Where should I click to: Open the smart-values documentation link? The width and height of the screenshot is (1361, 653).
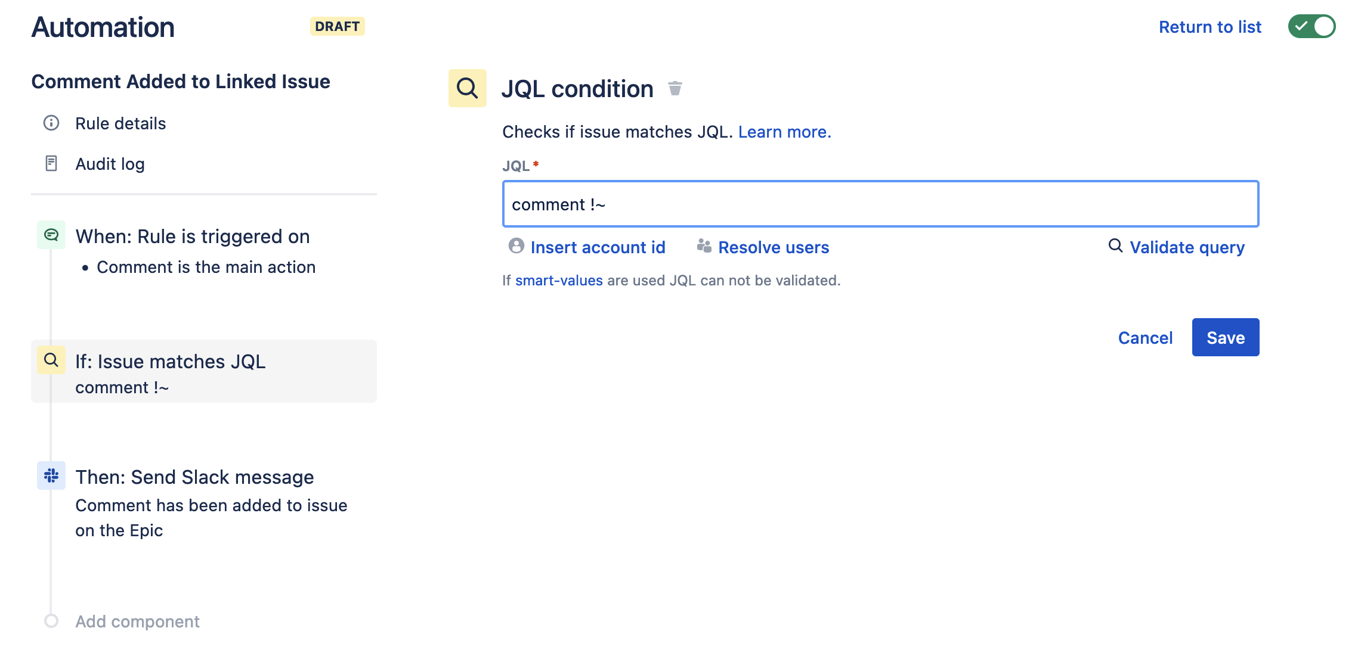[559, 279]
